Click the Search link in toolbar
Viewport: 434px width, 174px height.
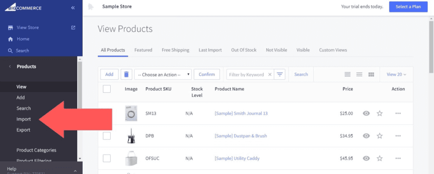[301, 74]
